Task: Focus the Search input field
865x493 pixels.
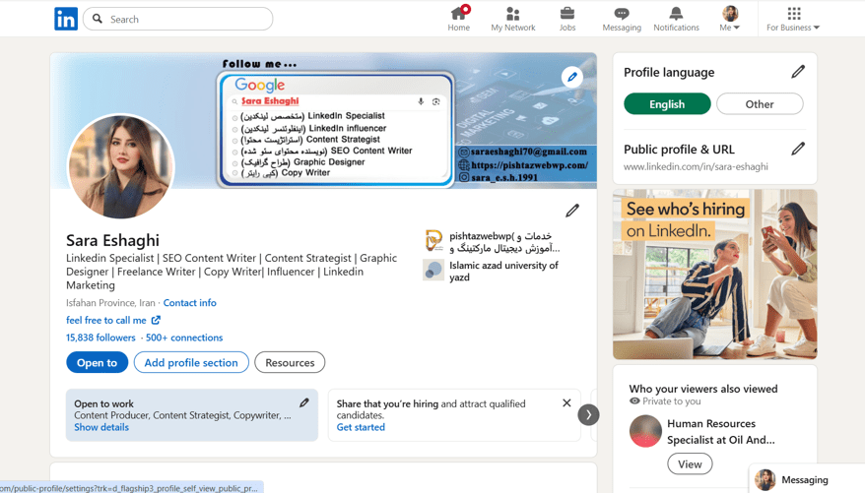Action: coord(177,19)
